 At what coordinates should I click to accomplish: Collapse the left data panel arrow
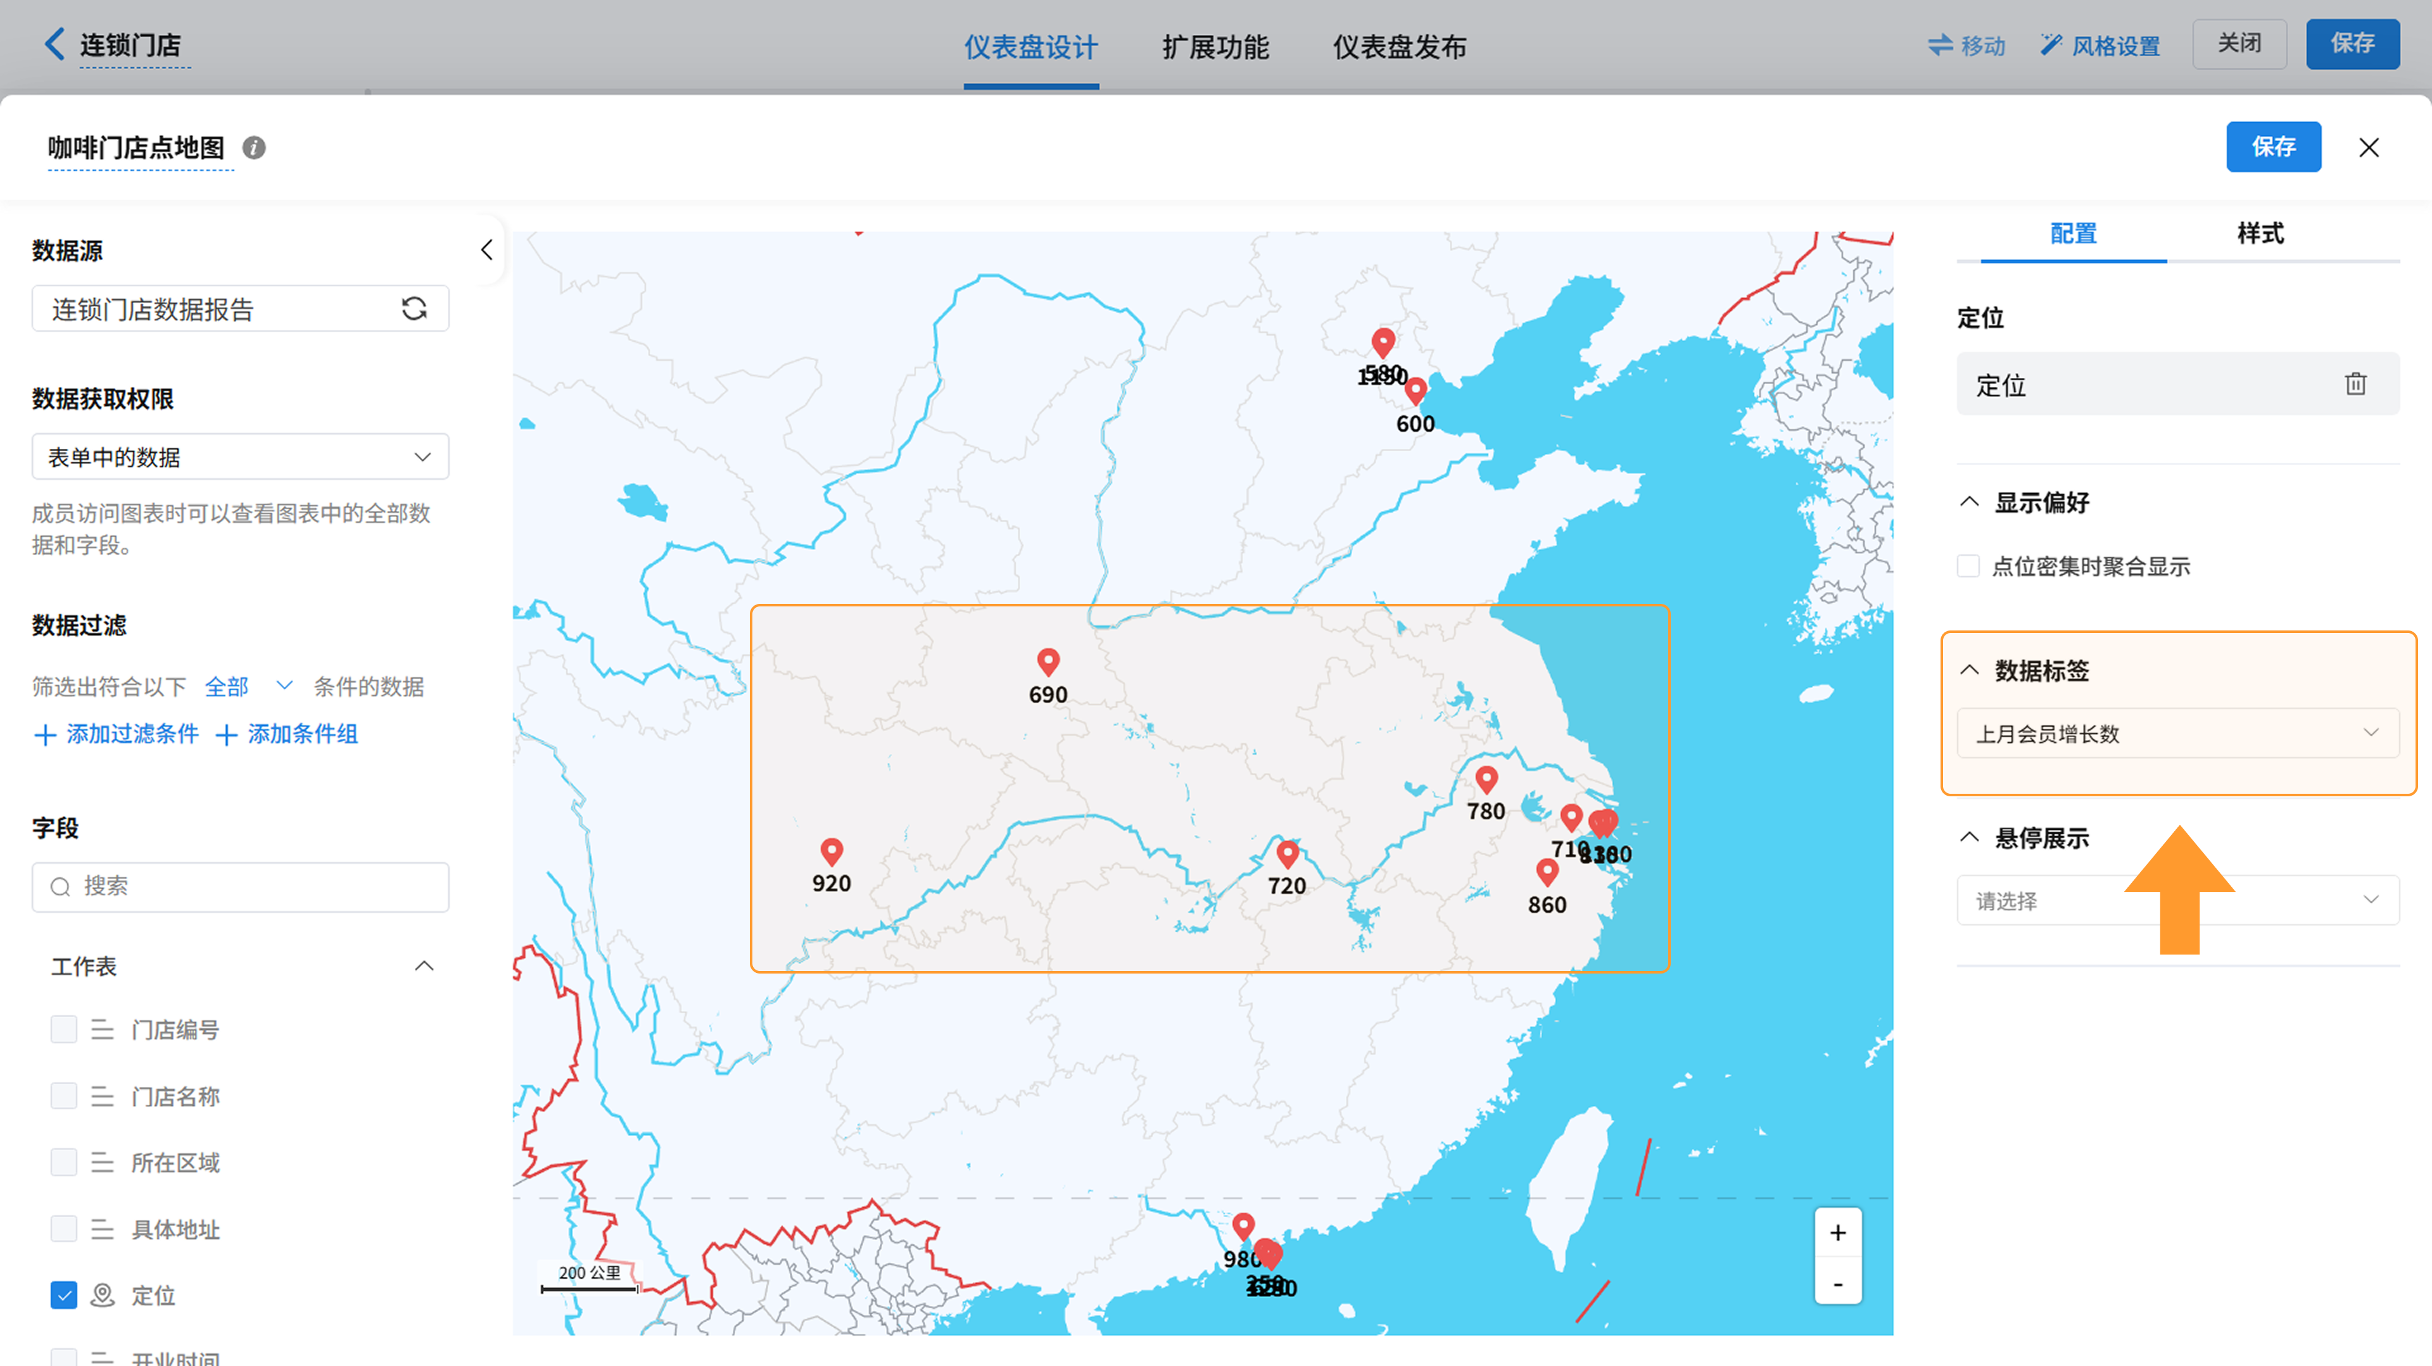click(486, 250)
